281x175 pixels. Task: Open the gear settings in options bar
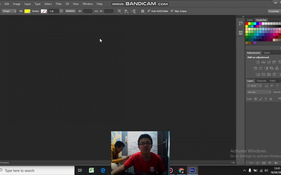coord(143,11)
